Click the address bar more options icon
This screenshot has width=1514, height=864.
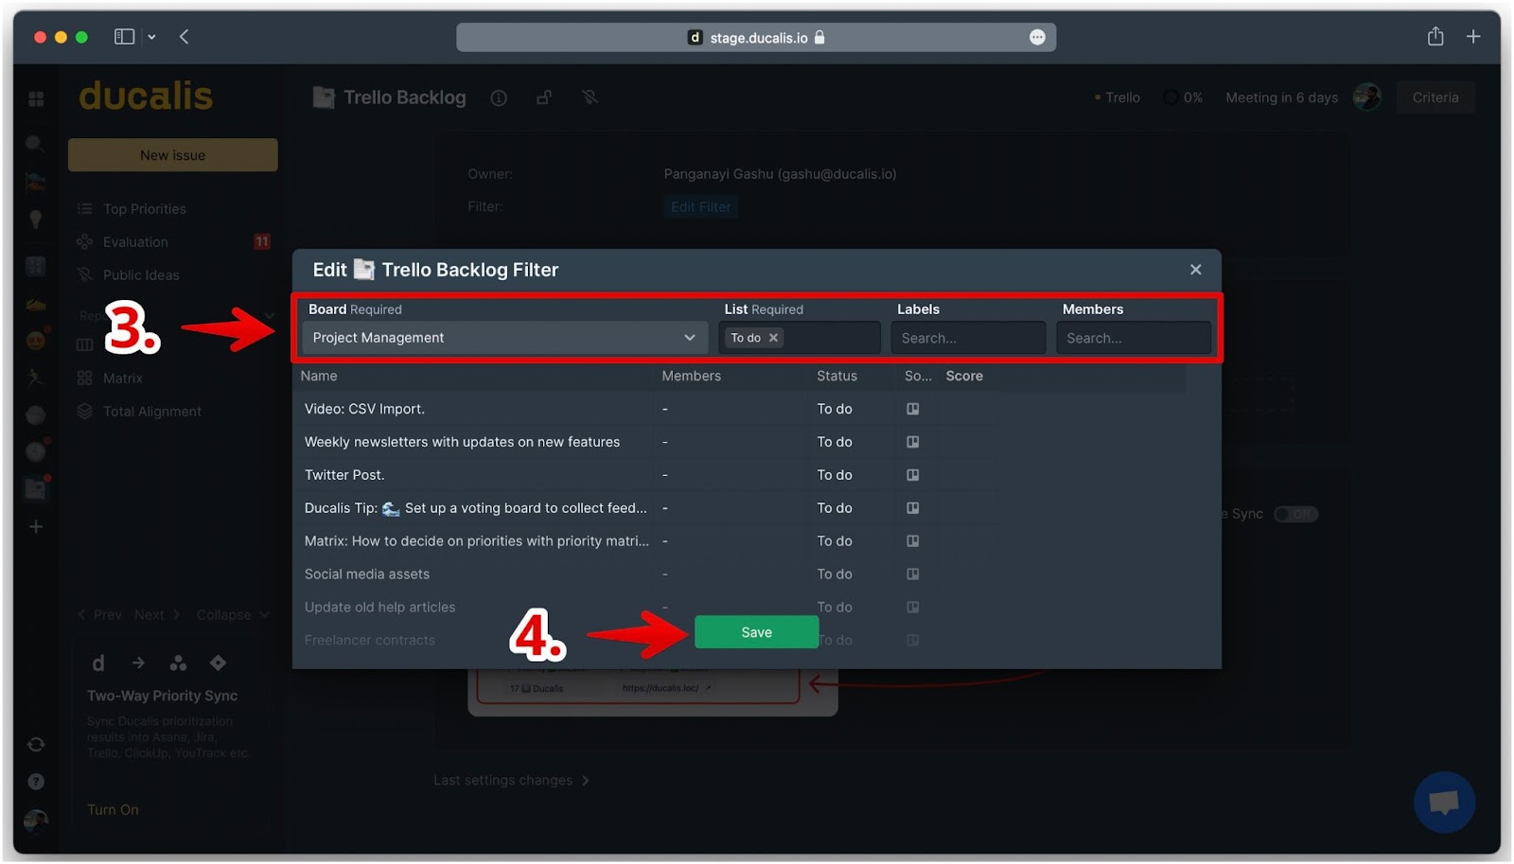click(x=1037, y=37)
